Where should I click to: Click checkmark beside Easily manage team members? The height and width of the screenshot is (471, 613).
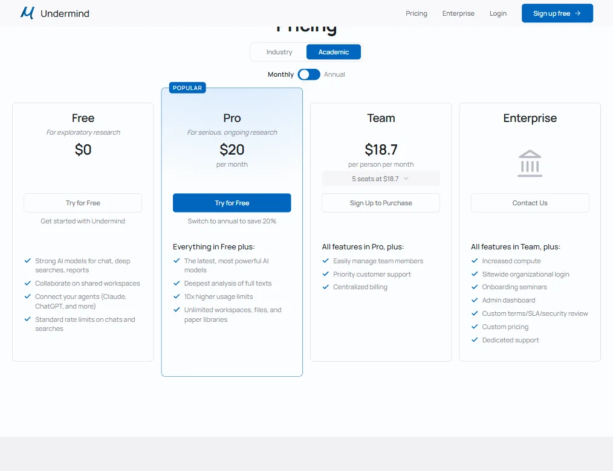pyautogui.click(x=326, y=260)
